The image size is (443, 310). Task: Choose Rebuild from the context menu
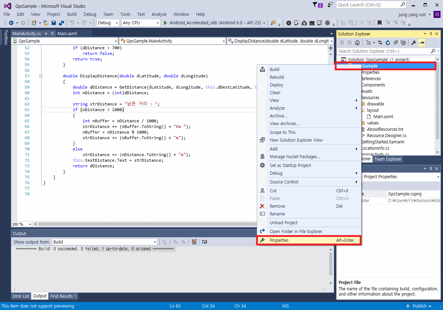click(308, 77)
